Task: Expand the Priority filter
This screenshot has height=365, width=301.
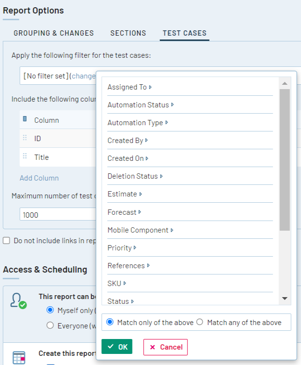Action: click(x=122, y=248)
